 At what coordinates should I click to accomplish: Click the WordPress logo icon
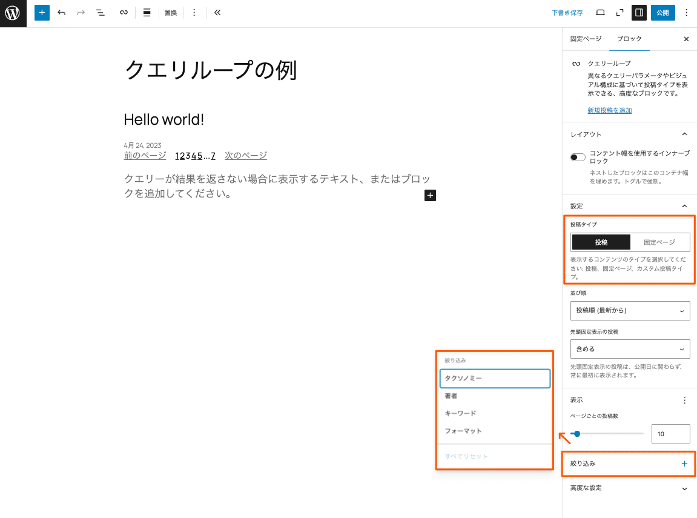pyautogui.click(x=13, y=13)
